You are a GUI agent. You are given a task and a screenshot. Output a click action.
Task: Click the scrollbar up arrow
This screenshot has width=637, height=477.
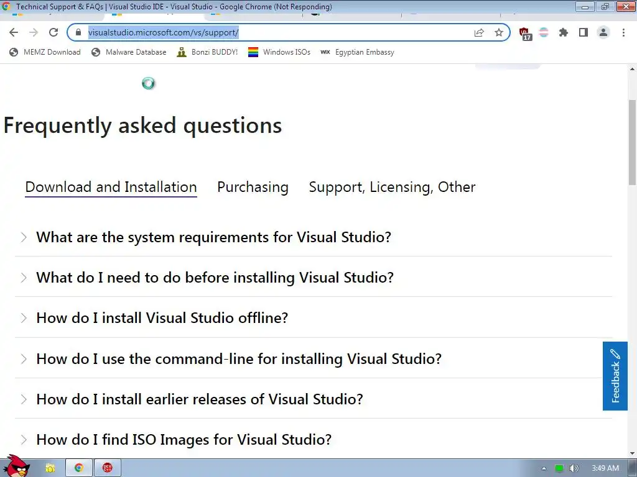[632, 70]
